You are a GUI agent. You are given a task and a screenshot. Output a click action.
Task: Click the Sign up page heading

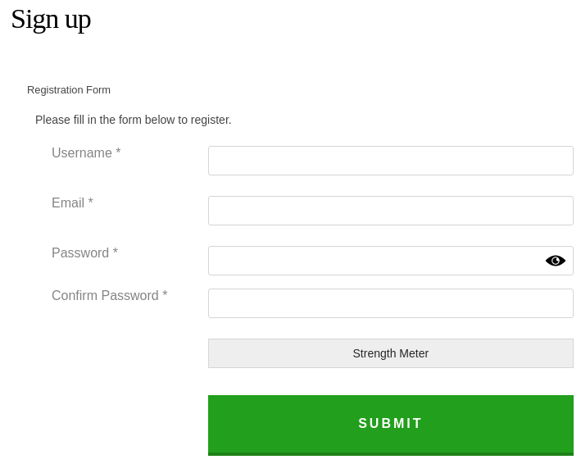tap(51, 19)
